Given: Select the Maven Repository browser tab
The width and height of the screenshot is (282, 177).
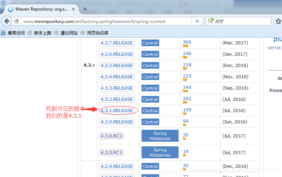Looking at the screenshot, I should [x=42, y=9].
